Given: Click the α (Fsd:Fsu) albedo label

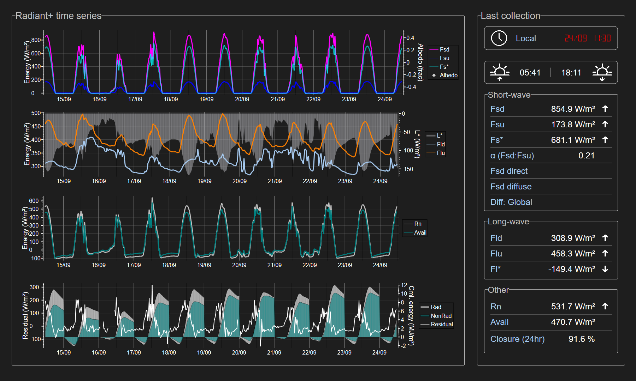Looking at the screenshot, I should [512, 156].
